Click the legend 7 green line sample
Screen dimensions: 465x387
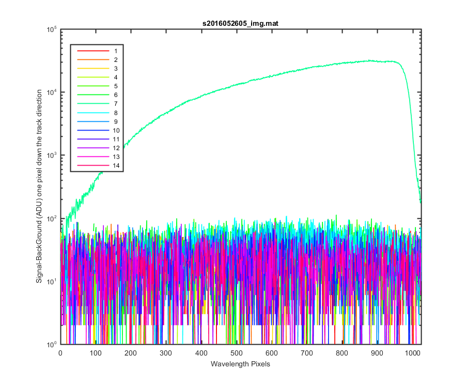[x=93, y=104]
